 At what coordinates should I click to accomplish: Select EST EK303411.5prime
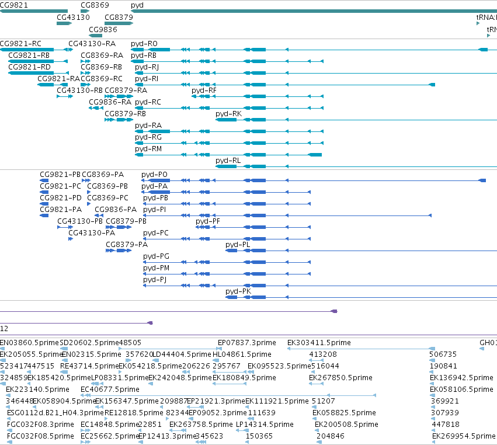pos(319,343)
